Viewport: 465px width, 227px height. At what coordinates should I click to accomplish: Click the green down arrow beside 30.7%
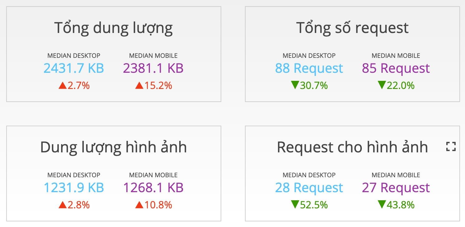pyautogui.click(x=295, y=85)
